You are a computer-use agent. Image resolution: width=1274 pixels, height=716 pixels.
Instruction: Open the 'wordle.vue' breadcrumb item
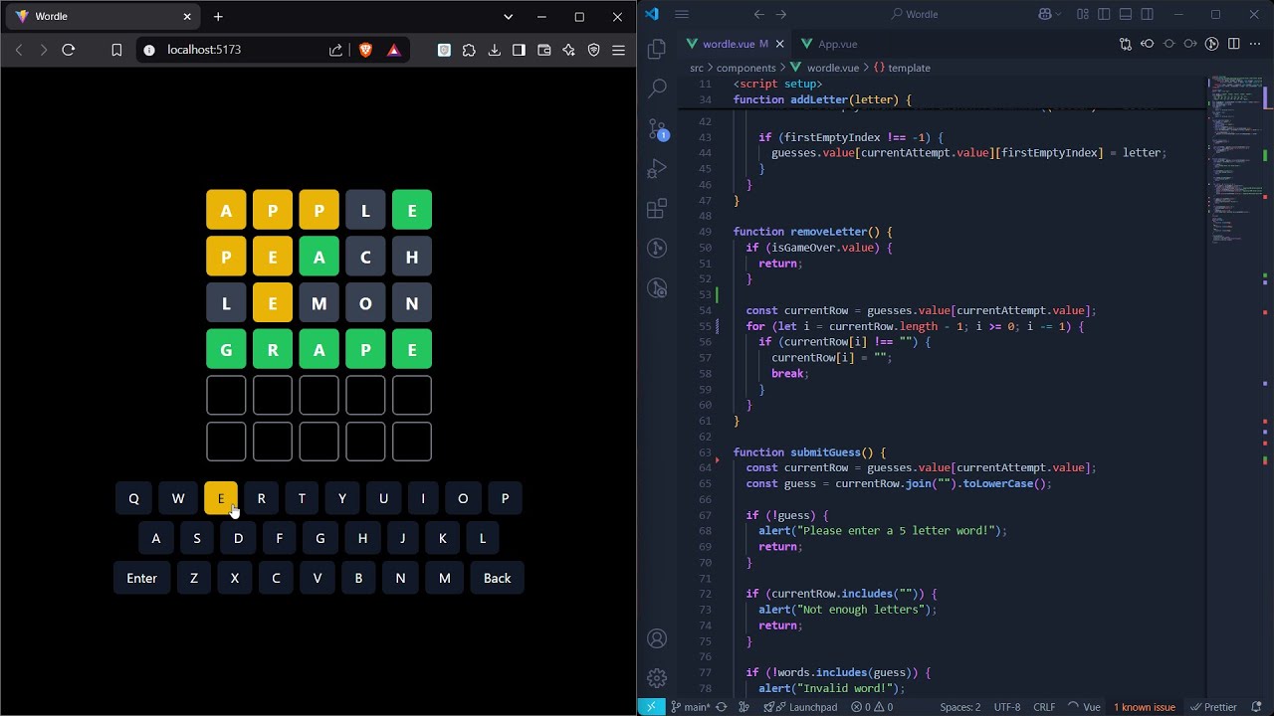[x=825, y=68]
